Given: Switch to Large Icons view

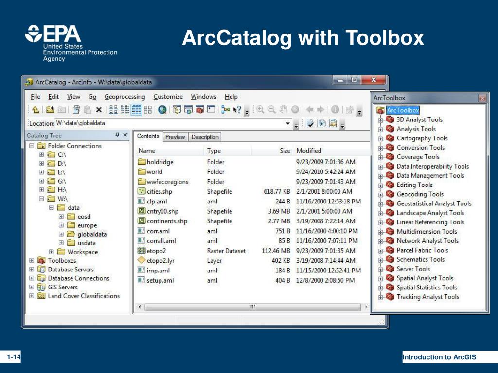Looking at the screenshot, I should (x=113, y=110).
